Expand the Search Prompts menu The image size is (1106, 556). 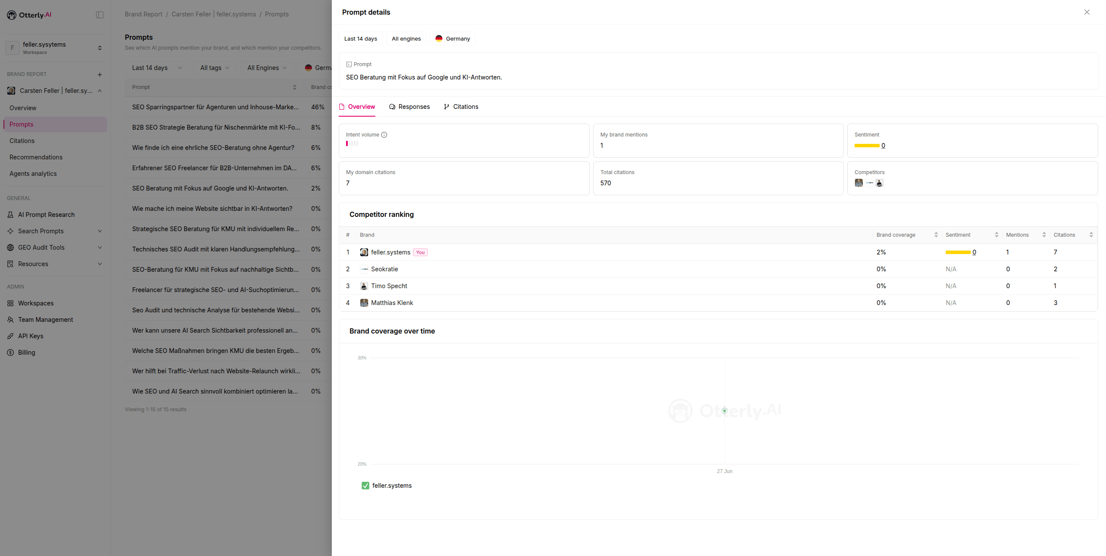click(100, 231)
